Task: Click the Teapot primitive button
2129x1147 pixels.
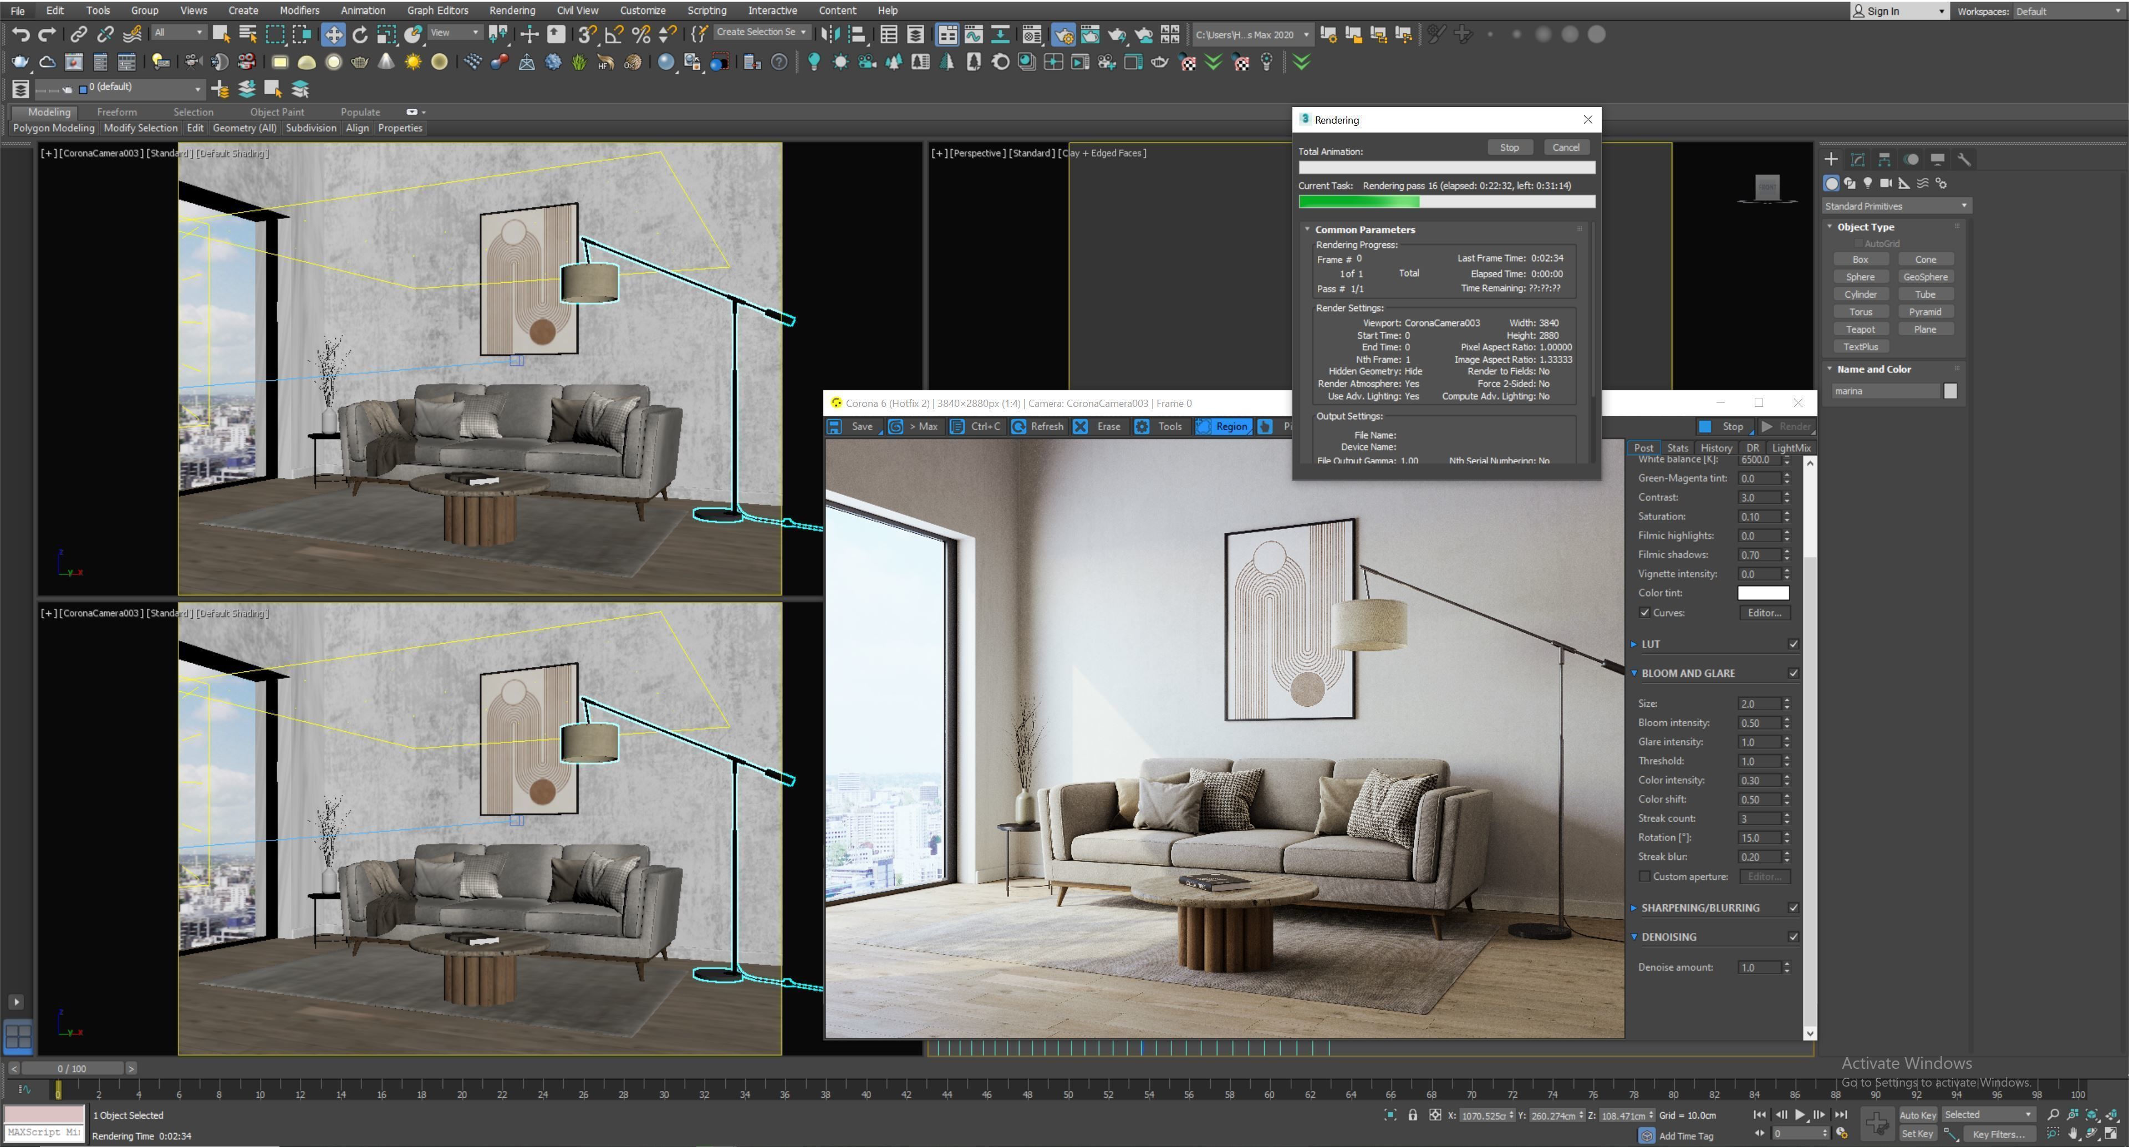Action: point(1861,329)
